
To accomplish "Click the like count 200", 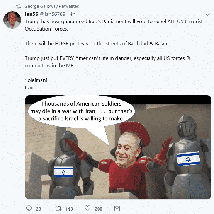I will (99, 209).
